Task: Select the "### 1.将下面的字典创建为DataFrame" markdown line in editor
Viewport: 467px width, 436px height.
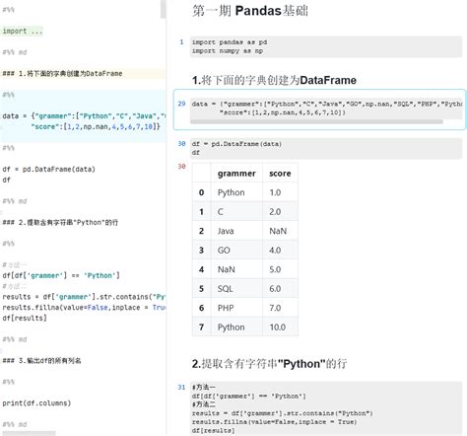Action: pyautogui.click(x=62, y=74)
